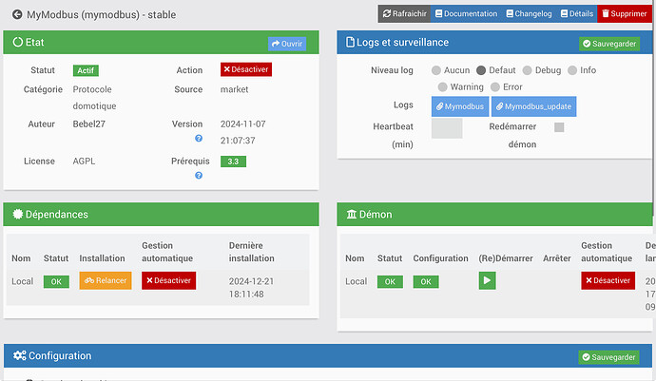Click the blue help icon under Version

coord(199,139)
